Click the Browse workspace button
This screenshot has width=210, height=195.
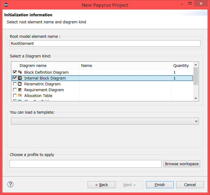pos(182,164)
